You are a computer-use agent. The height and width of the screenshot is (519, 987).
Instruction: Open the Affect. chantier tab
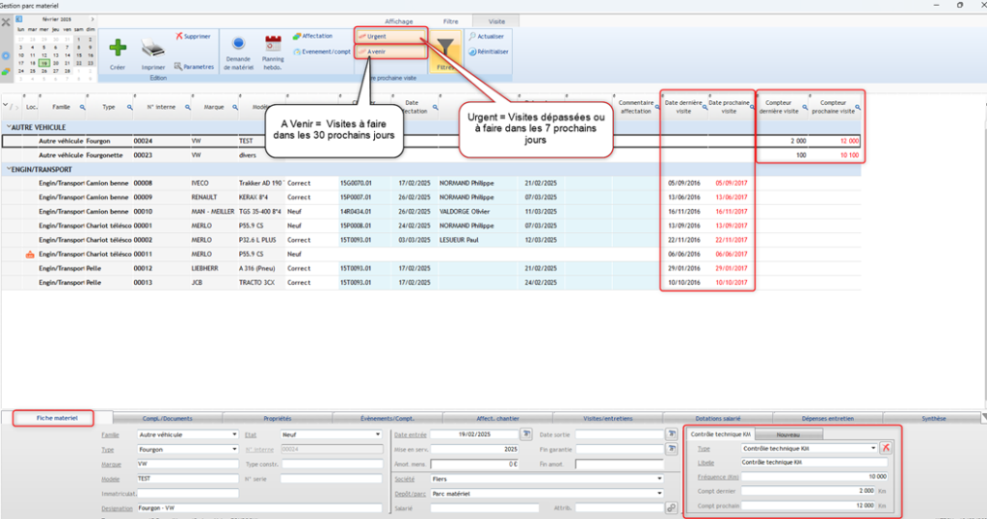pos(498,418)
